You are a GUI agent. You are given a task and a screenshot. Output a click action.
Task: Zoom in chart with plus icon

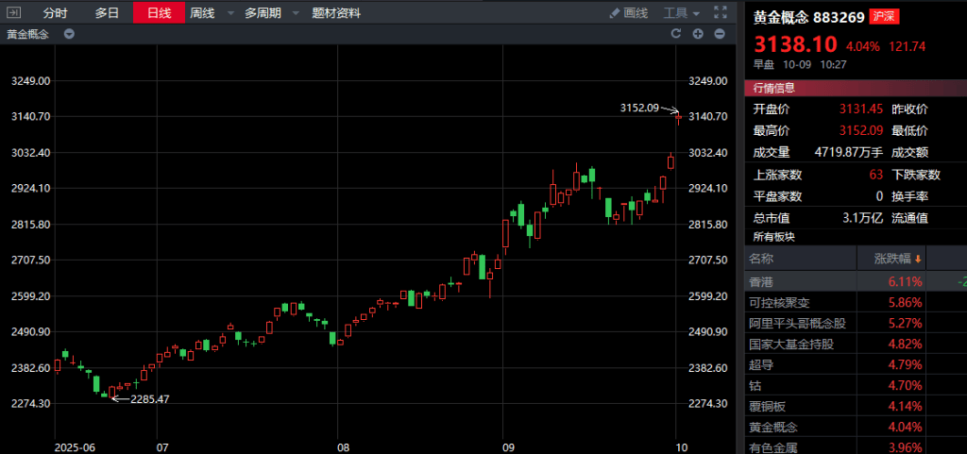698,33
